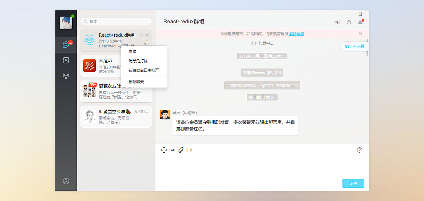Click the paperclip icon in React+redux群组 chat row
Screen dimensions: 424x201
coord(146,42)
